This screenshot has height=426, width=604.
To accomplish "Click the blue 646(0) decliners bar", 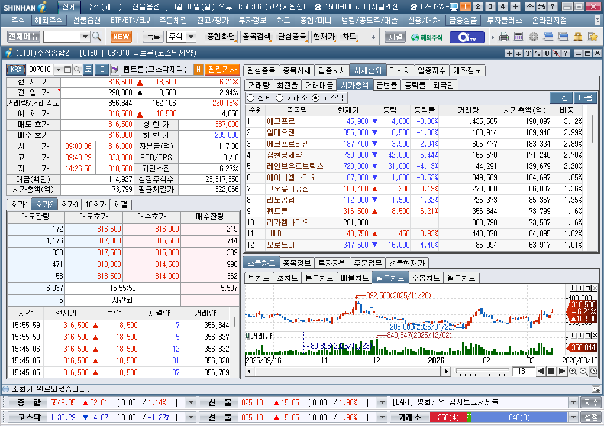I will pos(519,417).
